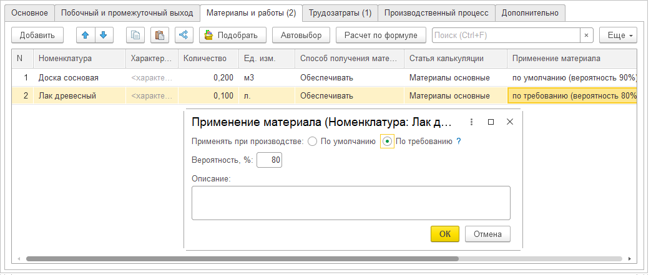Select the "По умолчанию" radio option
Image resolution: width=651 pixels, height=275 pixels.
[x=313, y=142]
